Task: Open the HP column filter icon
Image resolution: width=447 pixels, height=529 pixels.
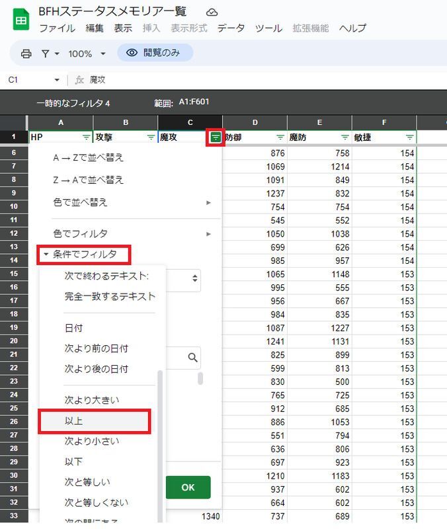Action: (86, 138)
